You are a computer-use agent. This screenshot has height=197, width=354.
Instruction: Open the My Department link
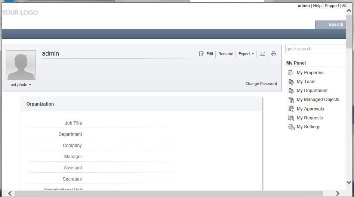coord(312,91)
